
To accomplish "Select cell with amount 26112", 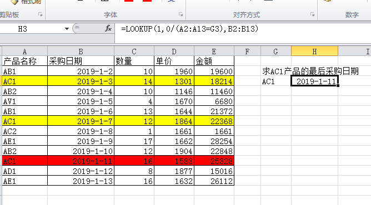I will pyautogui.click(x=214, y=181).
